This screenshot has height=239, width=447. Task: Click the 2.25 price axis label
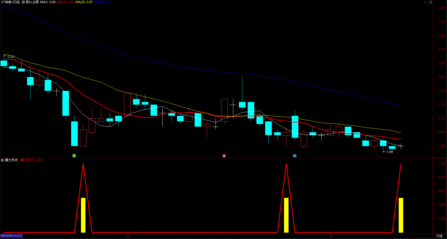click(442, 77)
